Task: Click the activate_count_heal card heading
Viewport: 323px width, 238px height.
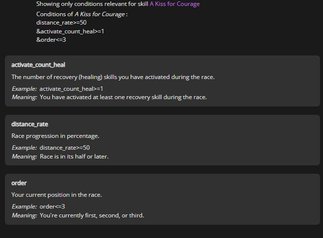Action: pos(38,65)
